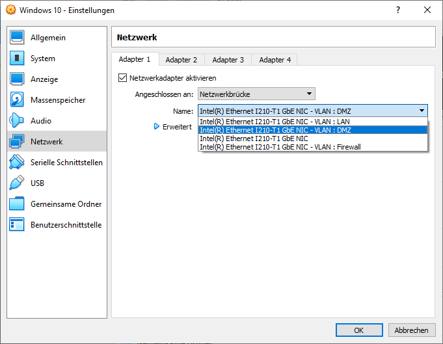Click the Allgemein label in sidebar
Viewport: 443px width, 344px height.
pos(48,38)
